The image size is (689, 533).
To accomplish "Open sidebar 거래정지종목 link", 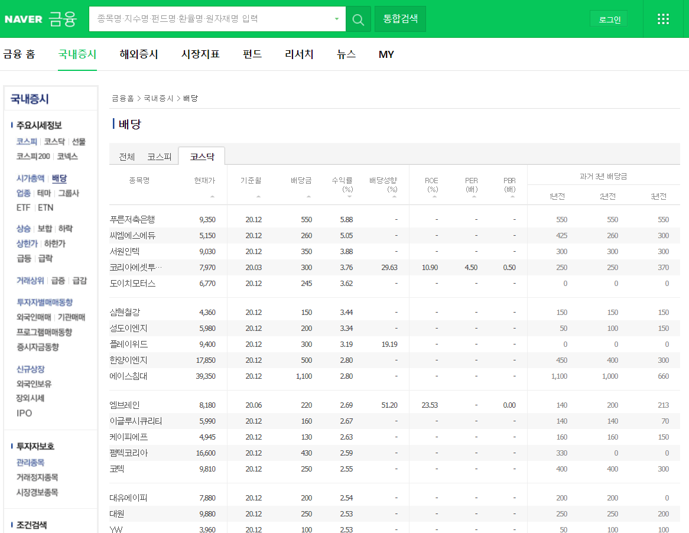I will (37, 477).
